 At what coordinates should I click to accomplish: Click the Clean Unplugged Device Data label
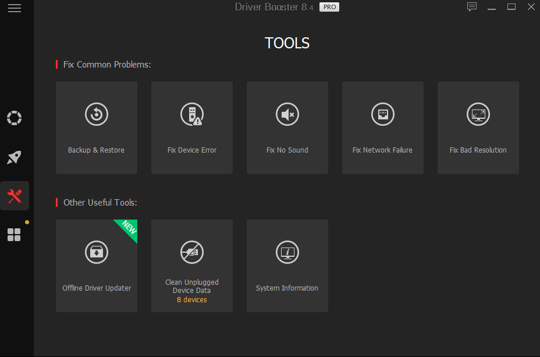click(x=192, y=287)
